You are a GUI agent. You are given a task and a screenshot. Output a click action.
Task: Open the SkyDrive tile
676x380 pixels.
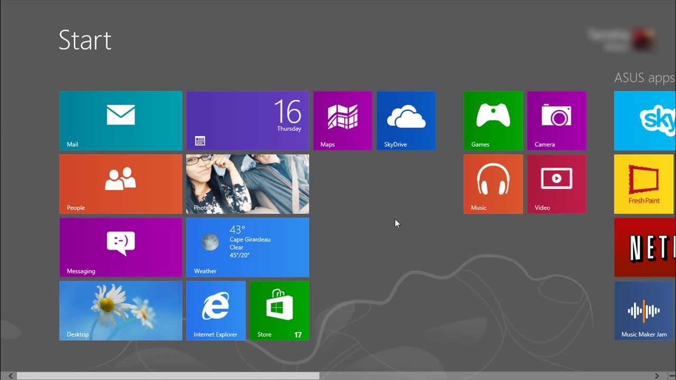(406, 121)
